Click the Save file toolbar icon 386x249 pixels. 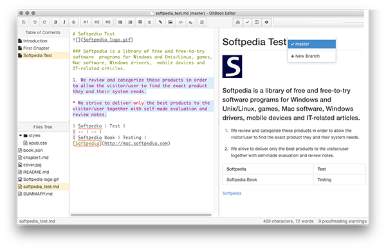click(24, 22)
